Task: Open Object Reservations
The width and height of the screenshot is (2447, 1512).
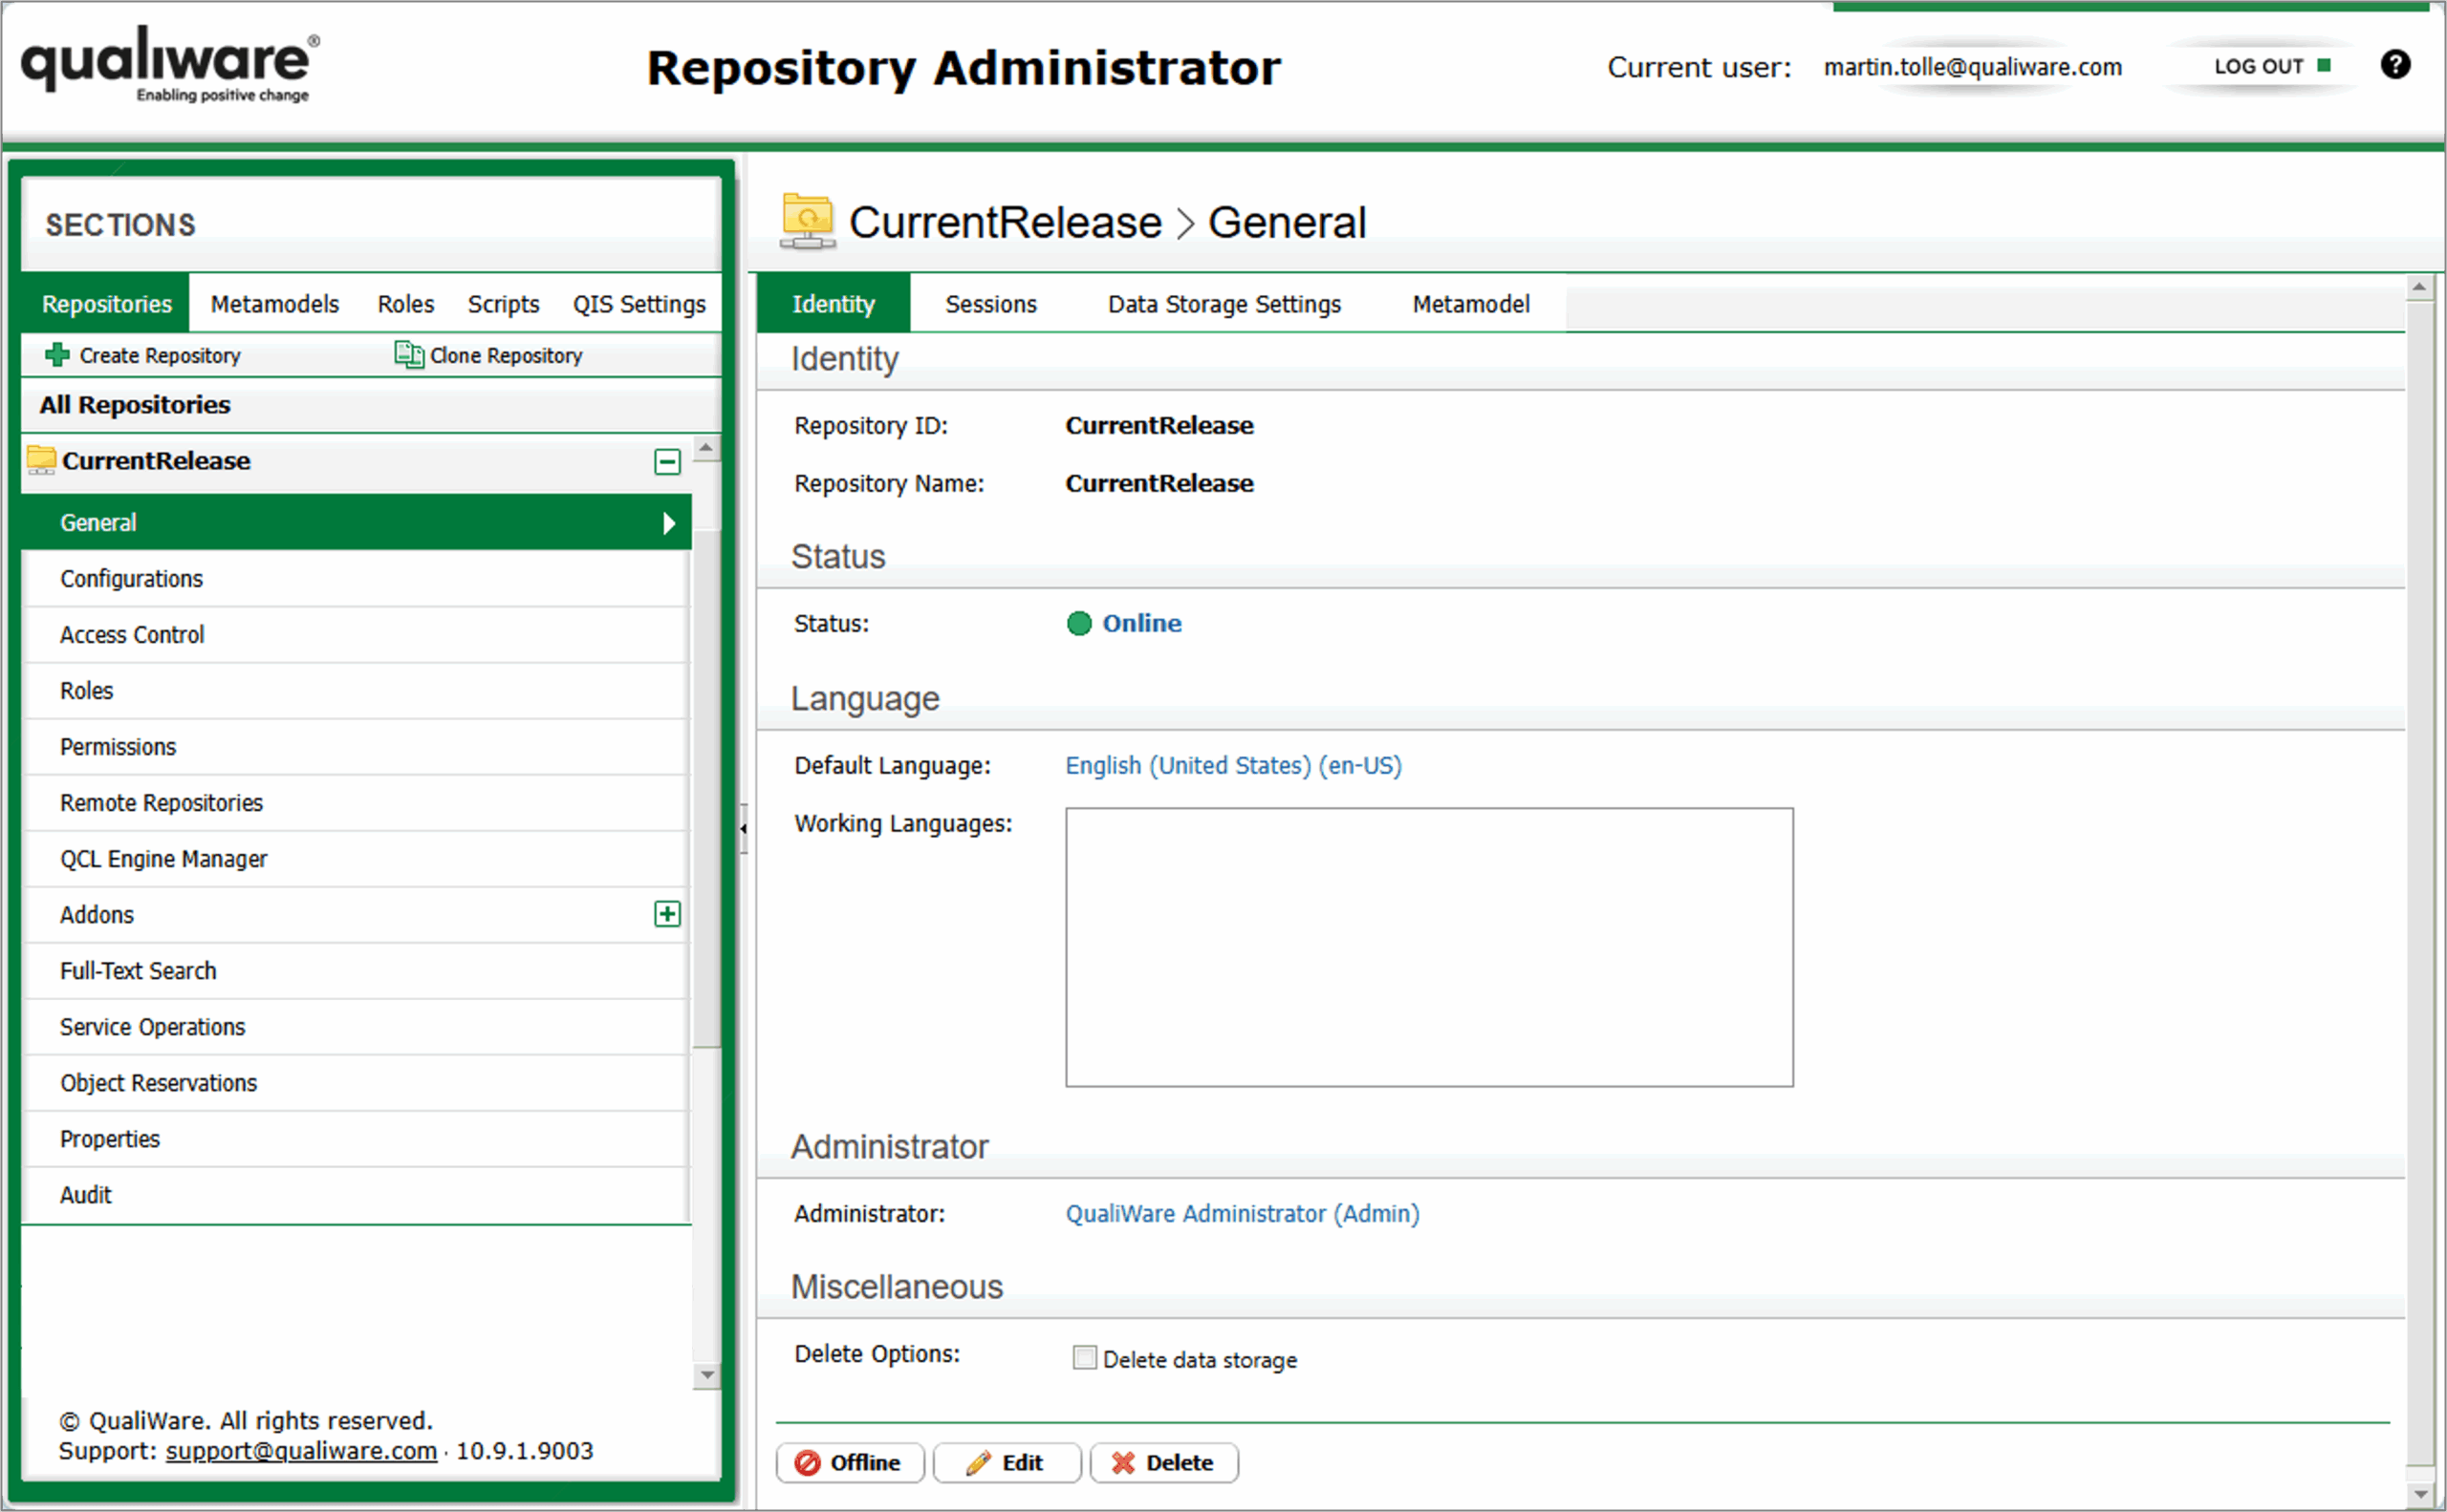Action: pos(357,1083)
